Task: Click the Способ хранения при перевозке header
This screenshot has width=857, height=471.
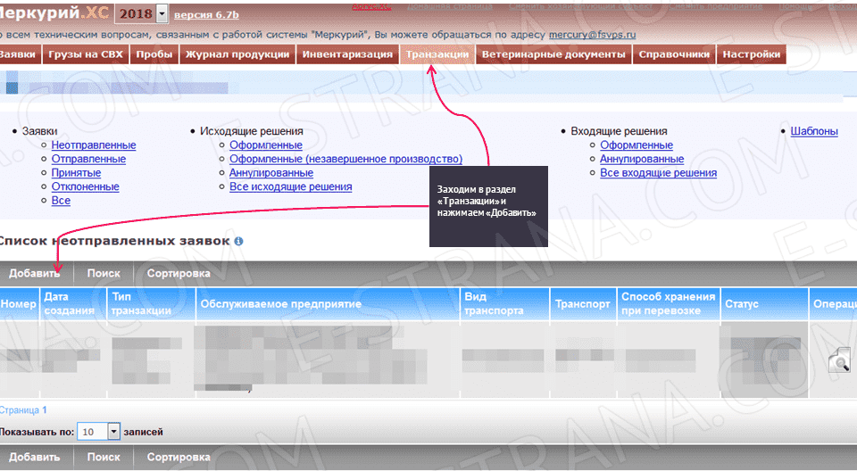Action: tap(669, 304)
